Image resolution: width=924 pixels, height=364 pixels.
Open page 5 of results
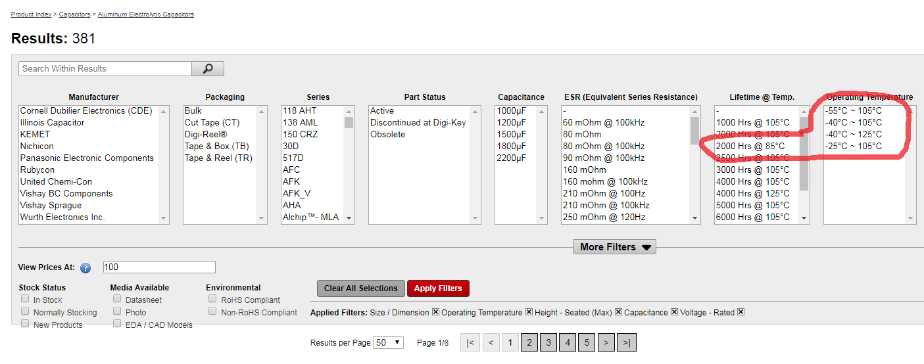coord(587,342)
